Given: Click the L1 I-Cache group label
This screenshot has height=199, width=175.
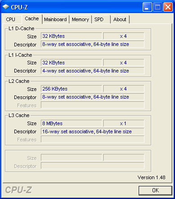Looking at the screenshot, I should (20, 55).
